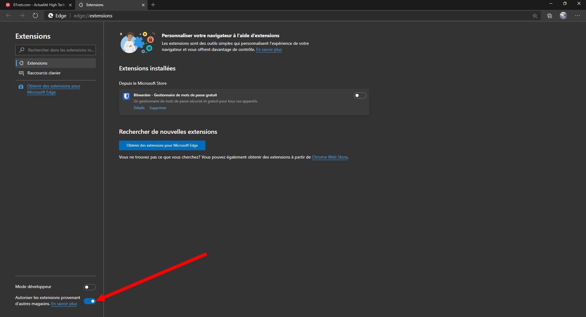Click the extensions search field
Viewport: 586px width, 317px height.
click(56, 50)
